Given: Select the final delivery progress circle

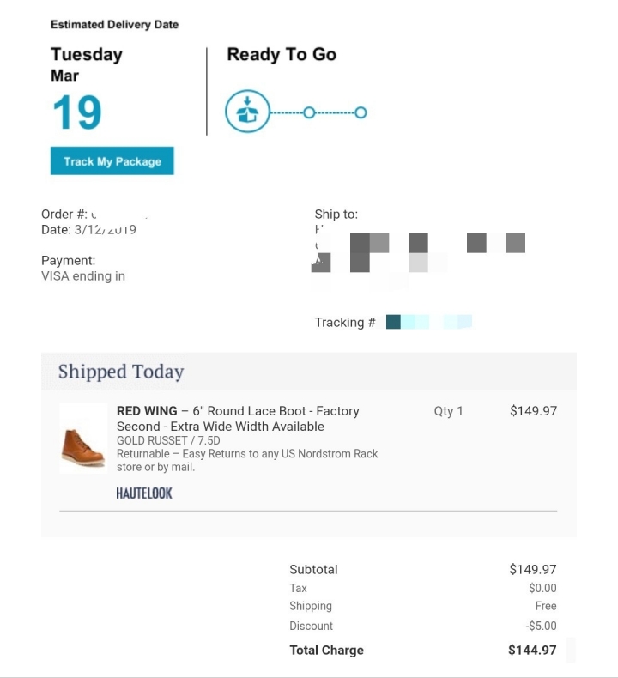Looking at the screenshot, I should [360, 112].
